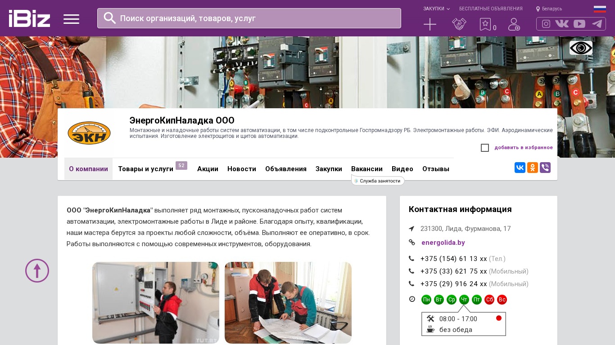Switch language with the Russian flag

(x=600, y=9)
